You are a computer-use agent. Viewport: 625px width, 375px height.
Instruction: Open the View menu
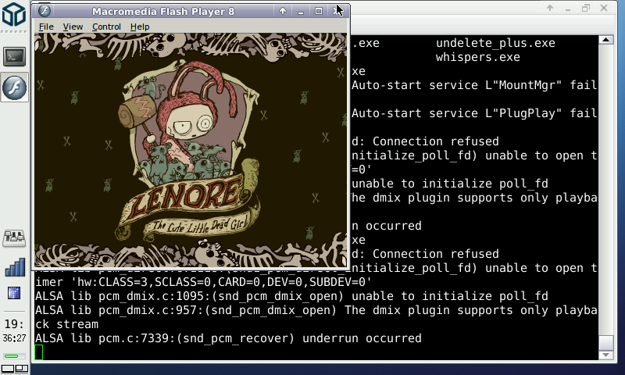pyautogui.click(x=73, y=27)
